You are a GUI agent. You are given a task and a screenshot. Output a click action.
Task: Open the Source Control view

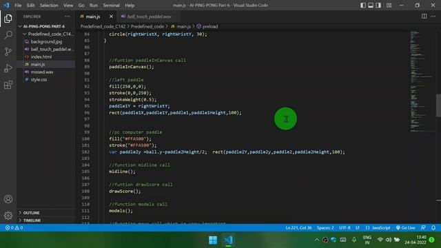click(8, 52)
